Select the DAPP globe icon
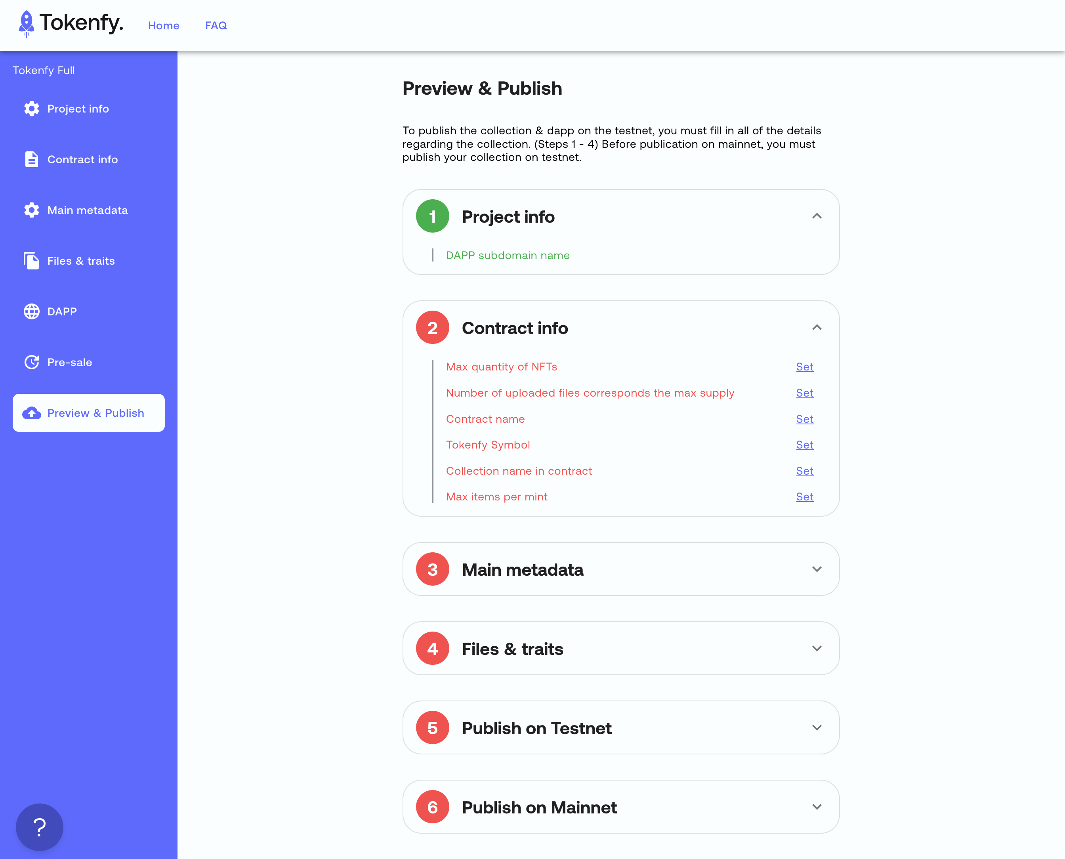Viewport: 1065px width, 859px height. (x=31, y=311)
